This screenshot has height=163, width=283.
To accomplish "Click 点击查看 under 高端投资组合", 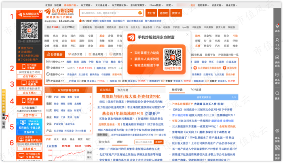I will [30, 149].
